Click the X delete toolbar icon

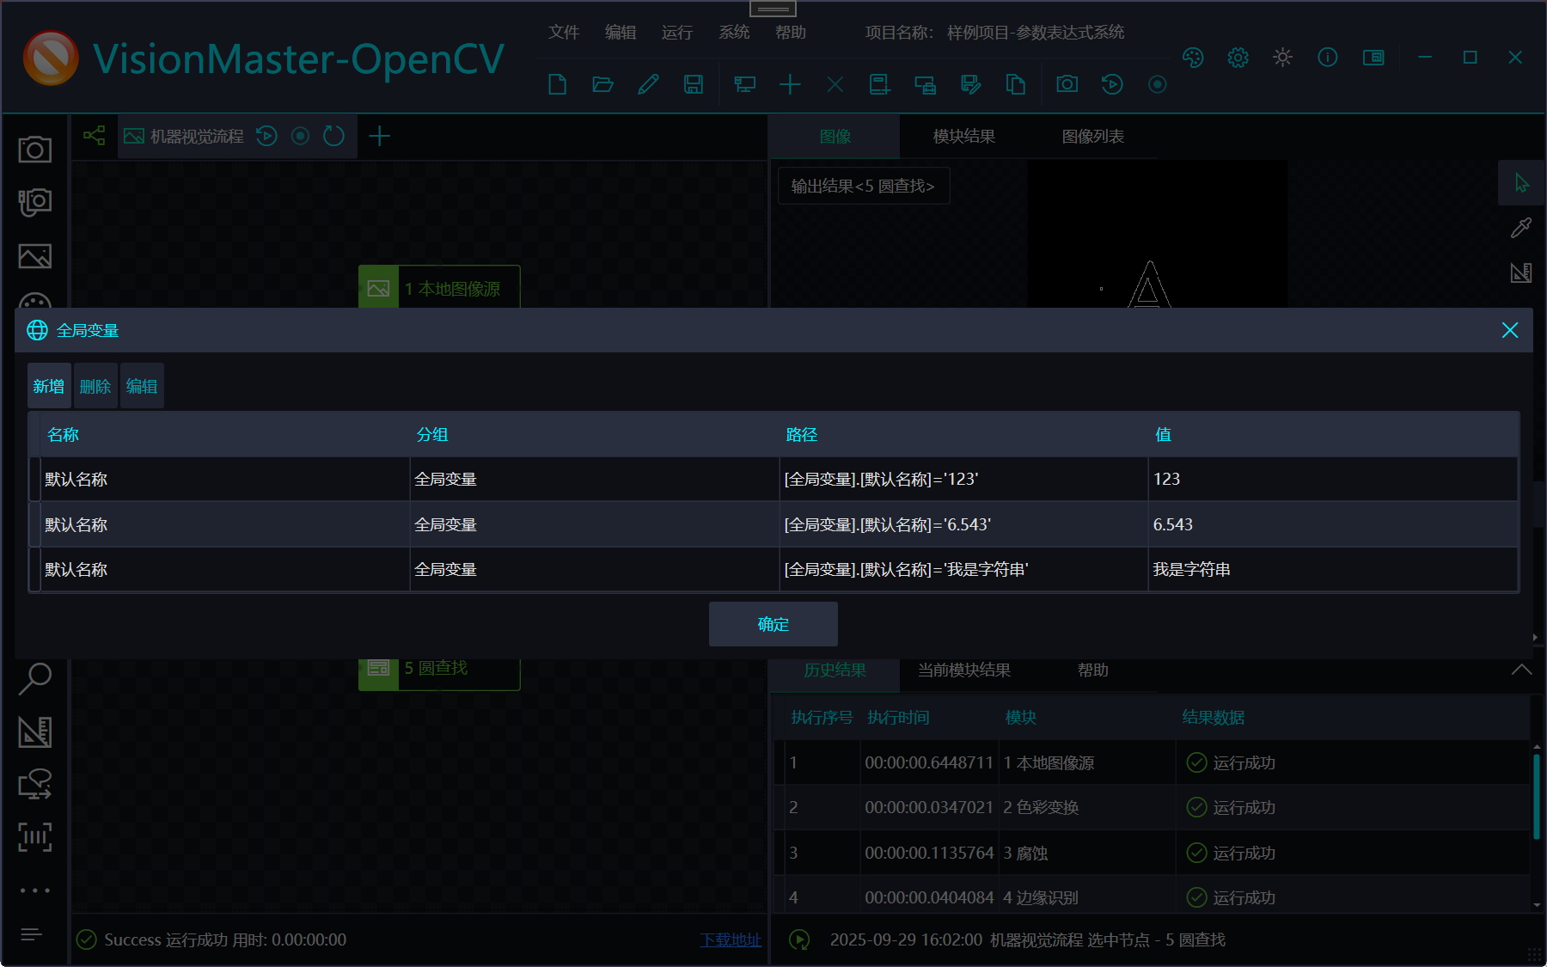pyautogui.click(x=835, y=84)
